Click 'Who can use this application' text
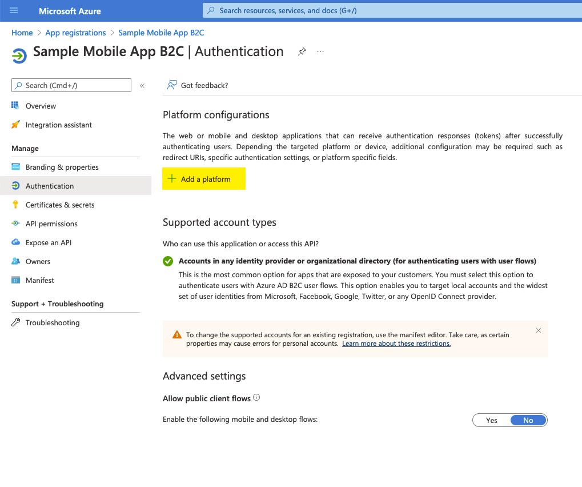582x487 pixels. (x=240, y=243)
